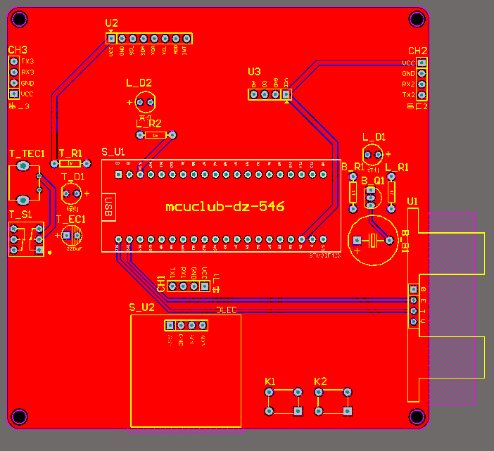Select the top-left mounting hole
Viewport: 494px width, 451px height.
click(19, 19)
